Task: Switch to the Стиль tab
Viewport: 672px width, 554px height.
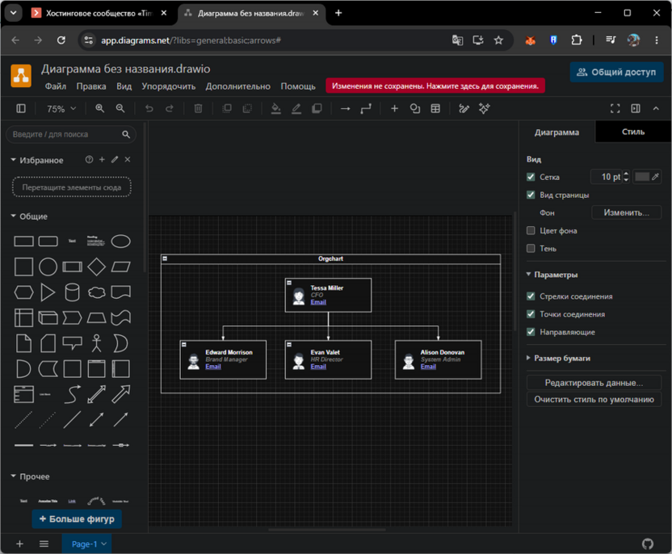Action: [633, 132]
